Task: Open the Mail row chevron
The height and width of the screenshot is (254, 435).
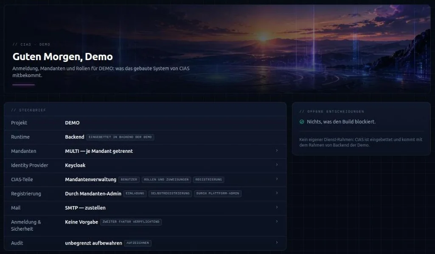Action: tap(277, 207)
